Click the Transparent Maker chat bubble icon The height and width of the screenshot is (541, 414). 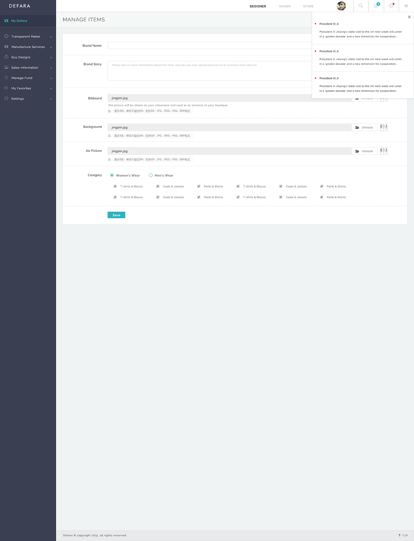(6, 36)
